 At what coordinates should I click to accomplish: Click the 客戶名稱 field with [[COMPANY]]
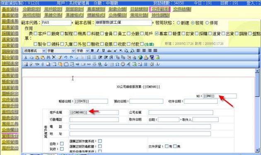pos(94,112)
